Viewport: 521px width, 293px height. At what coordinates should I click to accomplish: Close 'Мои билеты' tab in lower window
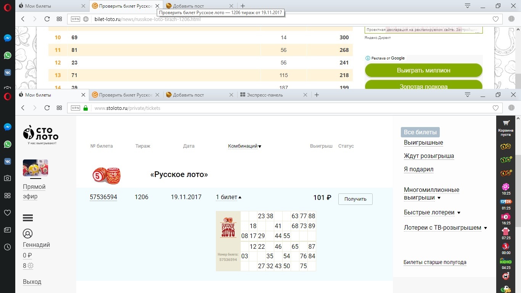tap(84, 95)
